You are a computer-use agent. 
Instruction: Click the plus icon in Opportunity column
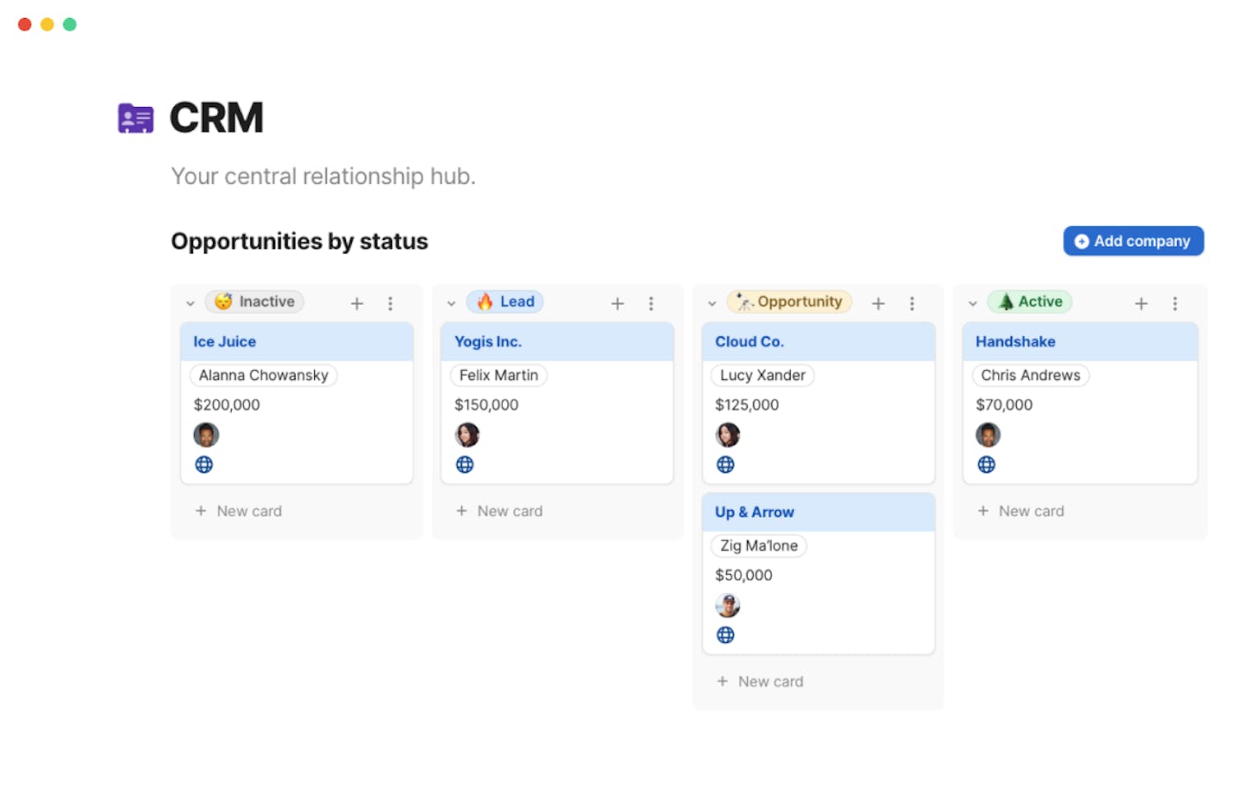point(878,303)
